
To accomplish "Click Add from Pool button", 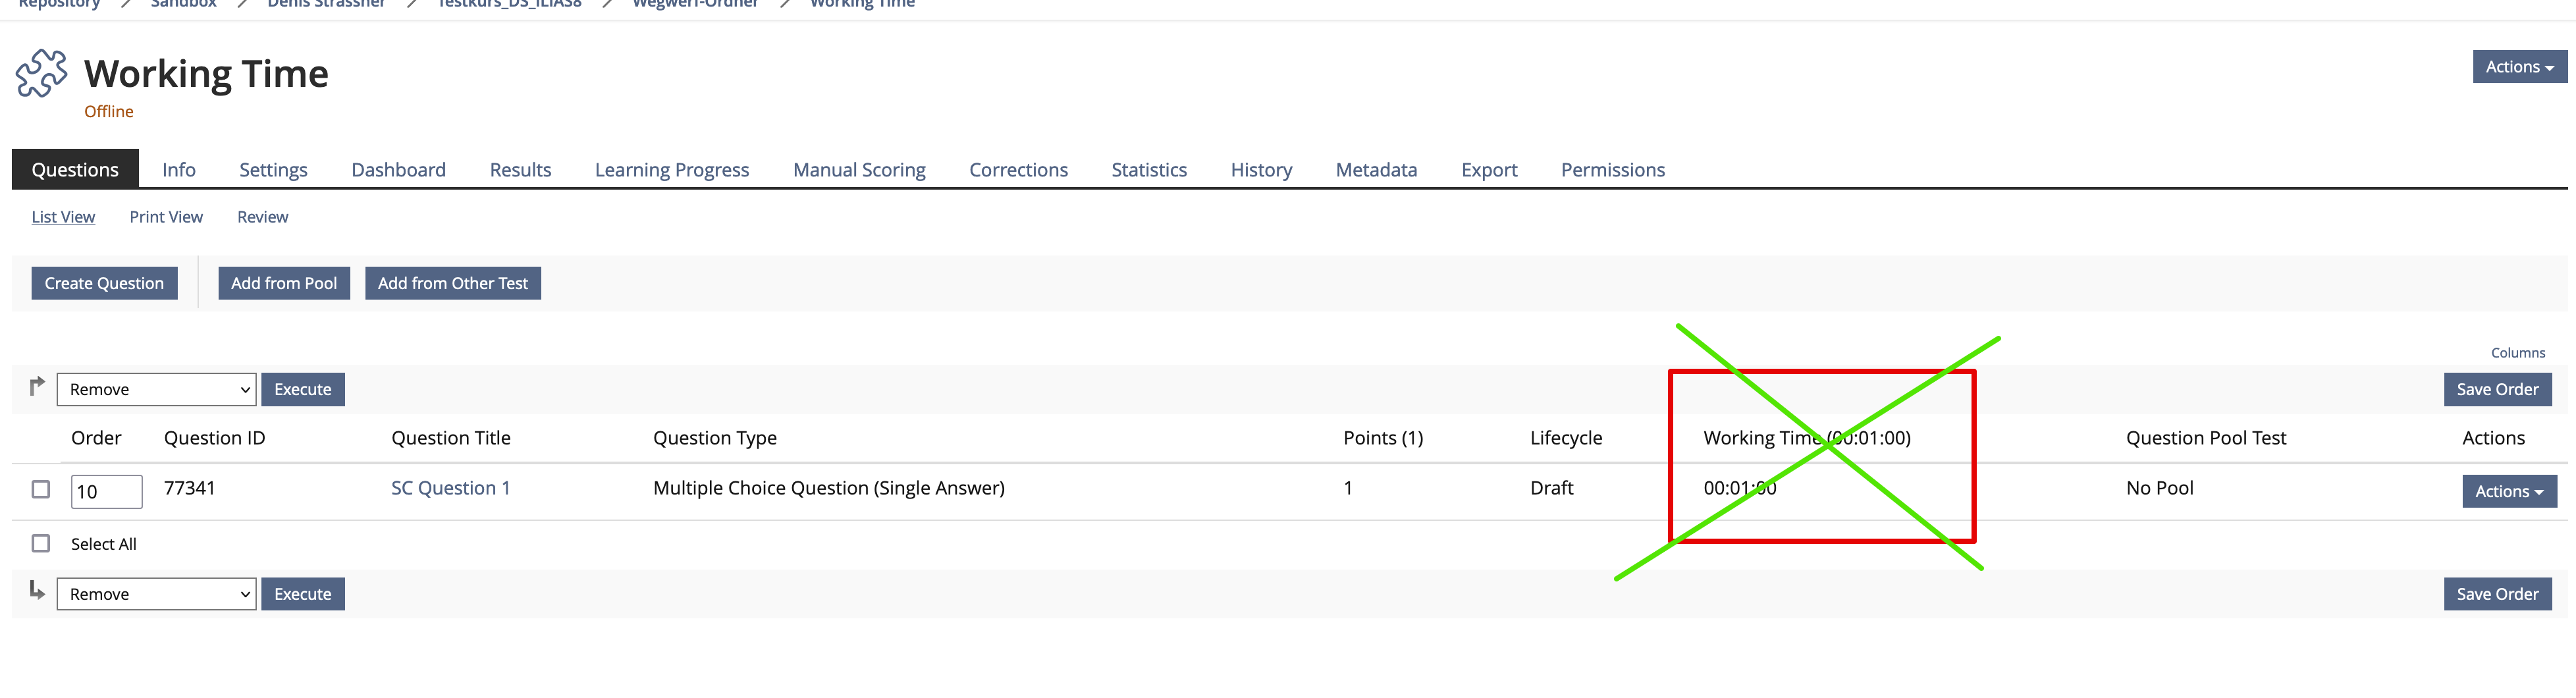I will tap(284, 283).
